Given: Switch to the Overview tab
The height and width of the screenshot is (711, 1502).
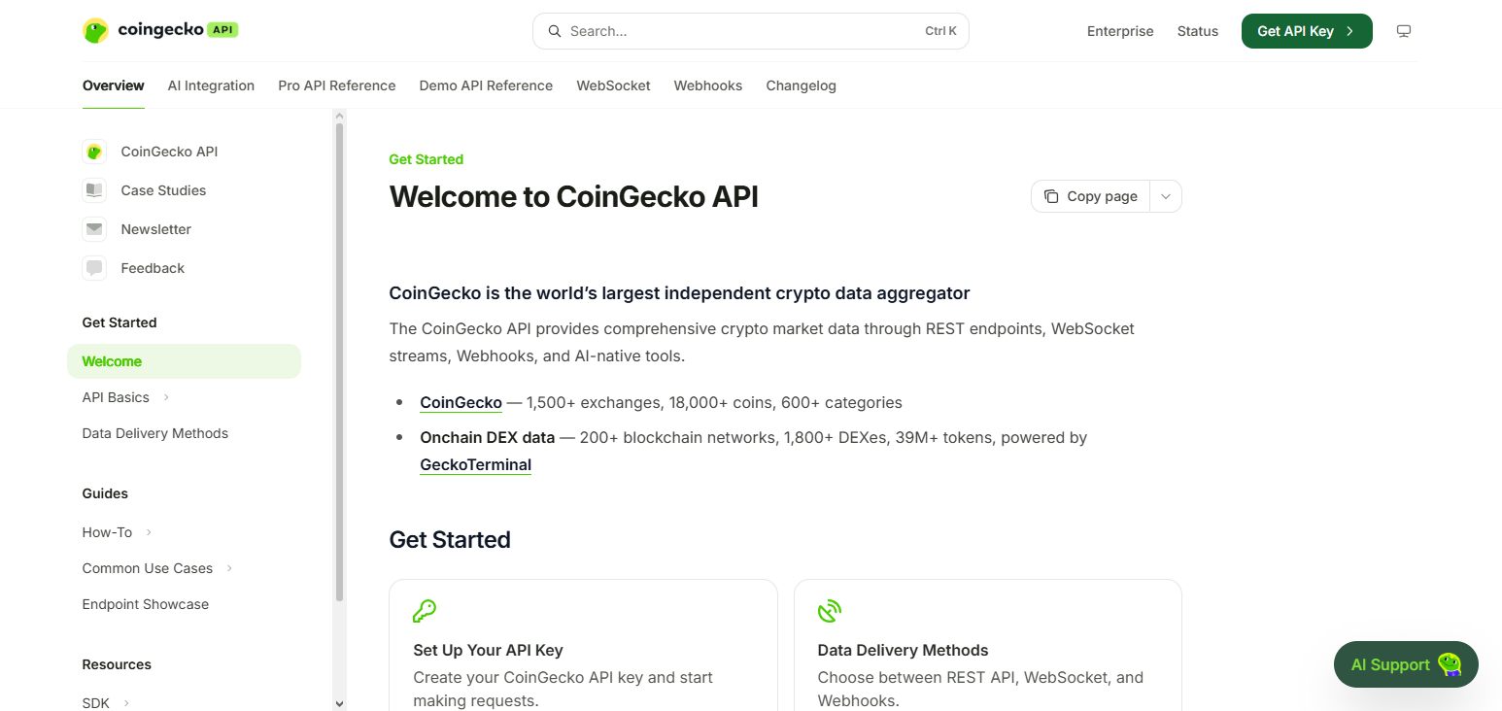Looking at the screenshot, I should pyautogui.click(x=114, y=85).
